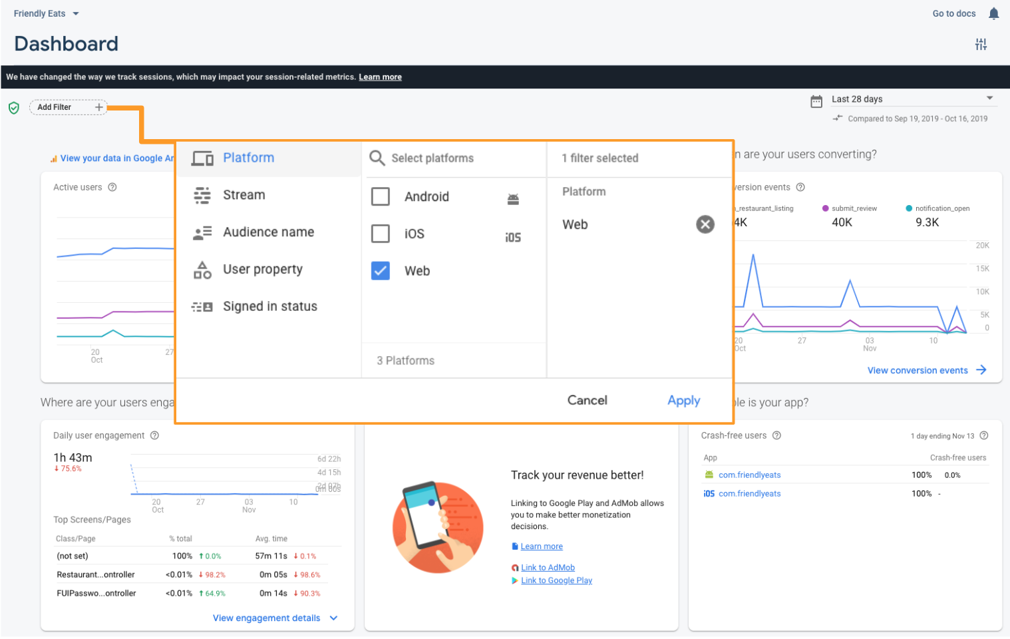Click the arrow beside View conversion events

(x=981, y=370)
